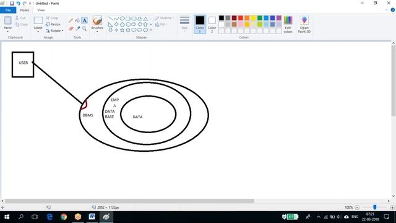Set Color 1 as active color
This screenshot has width=396, height=223.
click(200, 24)
